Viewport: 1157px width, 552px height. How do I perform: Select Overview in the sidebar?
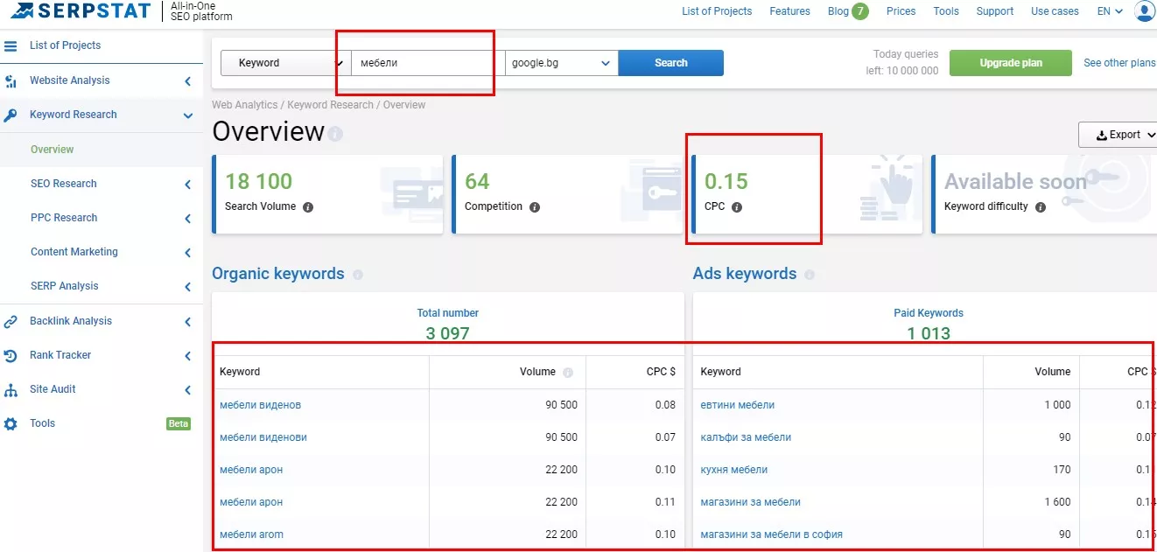(53, 150)
